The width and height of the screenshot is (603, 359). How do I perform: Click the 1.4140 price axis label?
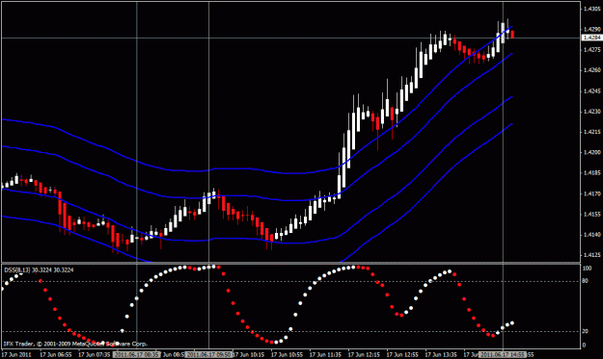[592, 234]
